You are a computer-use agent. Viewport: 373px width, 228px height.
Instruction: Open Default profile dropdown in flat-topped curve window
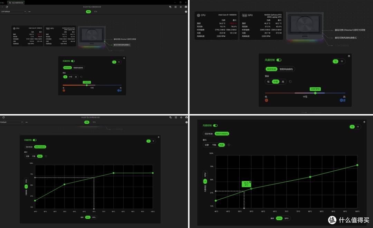pos(12,122)
